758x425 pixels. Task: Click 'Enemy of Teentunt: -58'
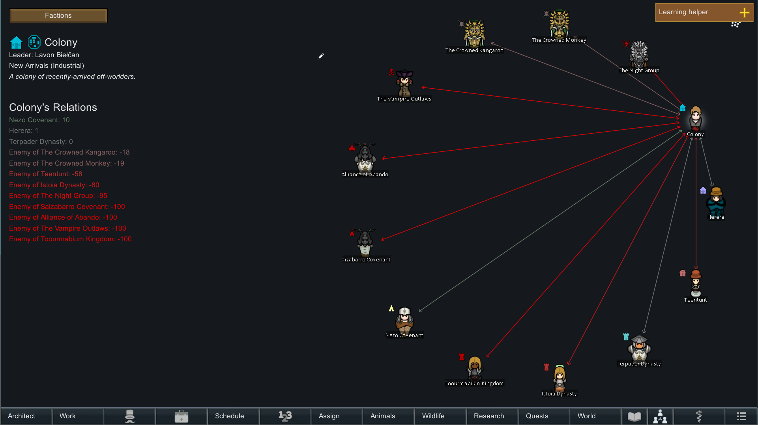pos(46,174)
